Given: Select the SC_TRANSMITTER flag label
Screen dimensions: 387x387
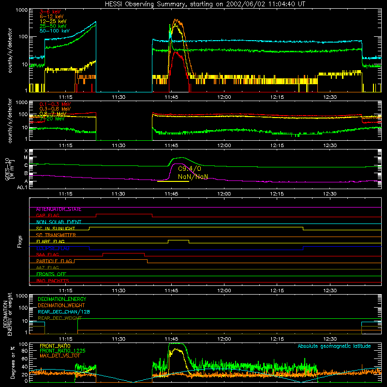Looking at the screenshot, I should click(56, 235).
